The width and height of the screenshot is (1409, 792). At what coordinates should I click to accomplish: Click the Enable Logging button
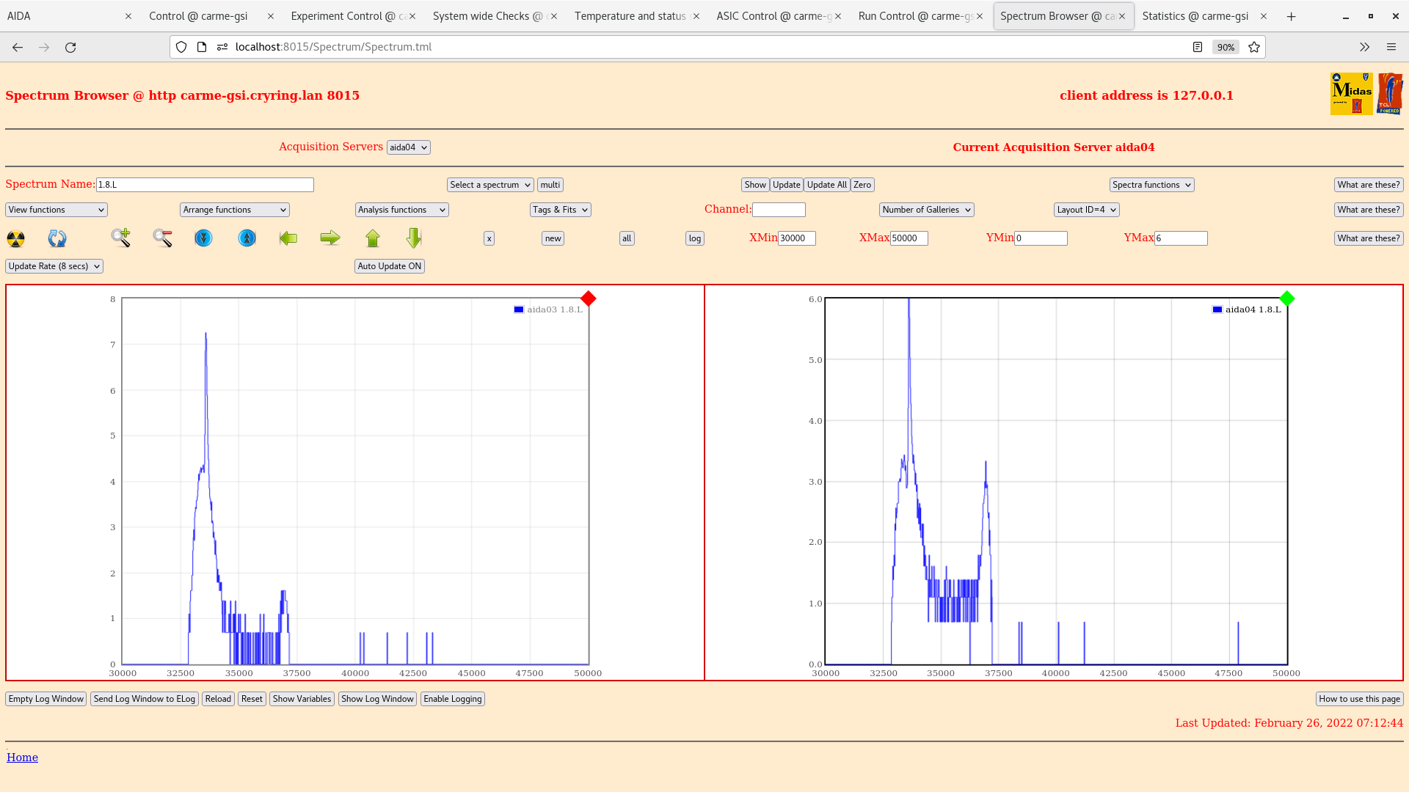453,699
